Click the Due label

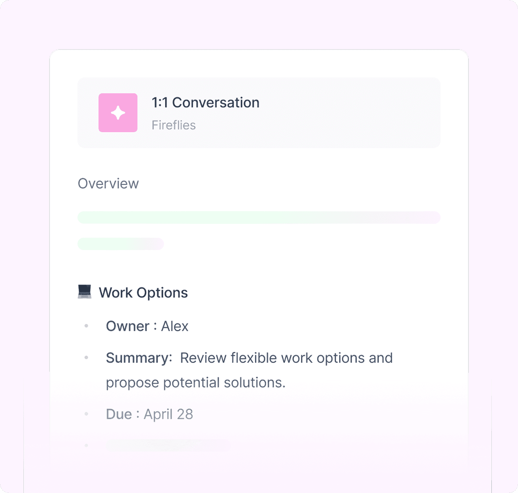point(119,414)
